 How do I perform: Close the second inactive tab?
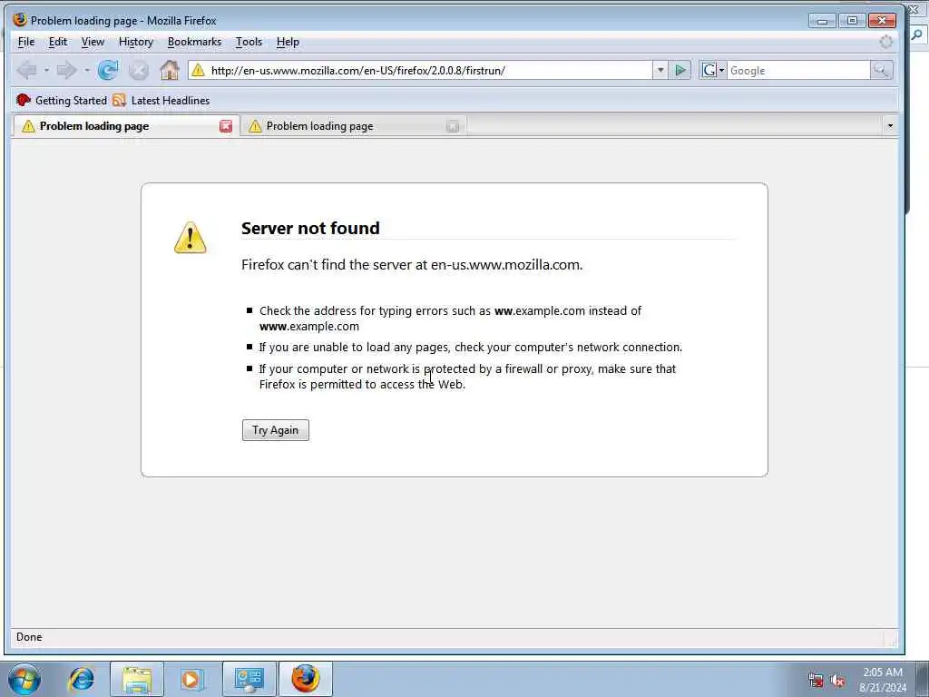[x=453, y=126]
